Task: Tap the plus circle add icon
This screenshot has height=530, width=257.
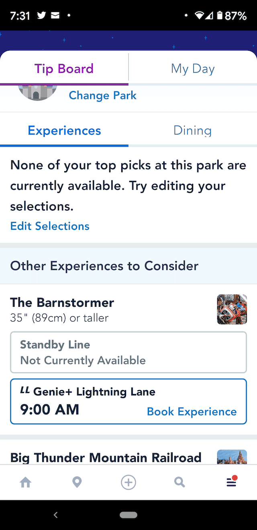Action: click(x=128, y=482)
